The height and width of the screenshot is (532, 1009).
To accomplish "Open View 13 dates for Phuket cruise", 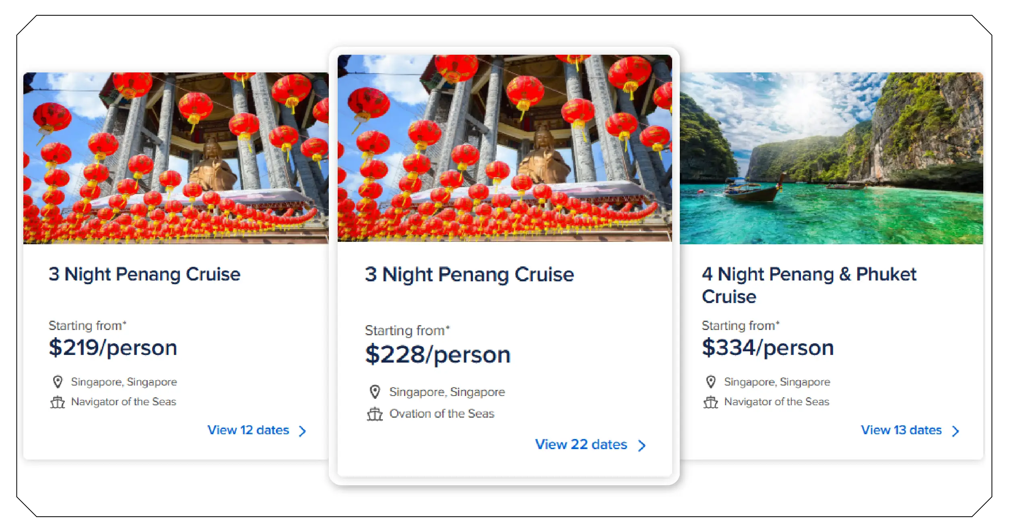I will pyautogui.click(x=900, y=430).
